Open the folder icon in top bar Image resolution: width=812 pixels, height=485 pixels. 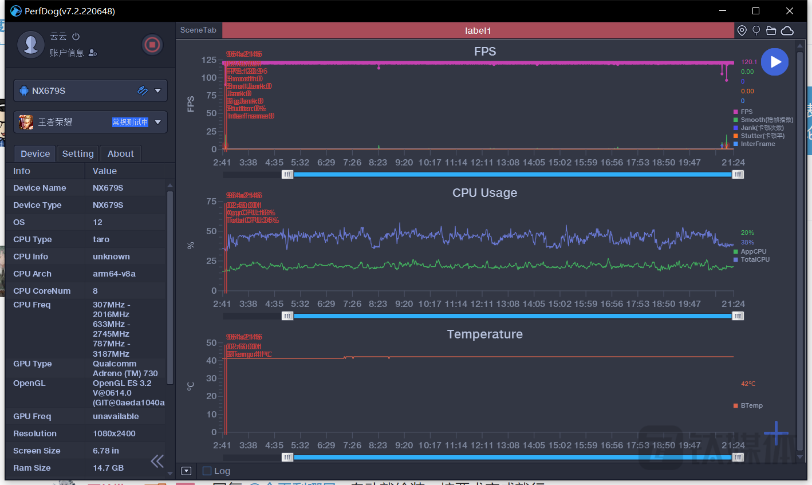(771, 31)
